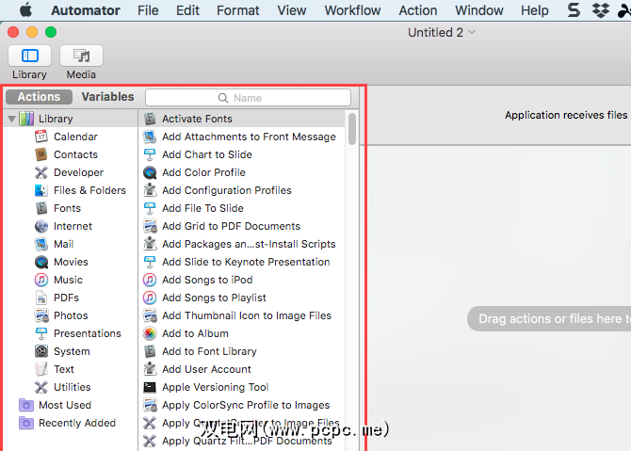Open the File menu

tap(148, 10)
